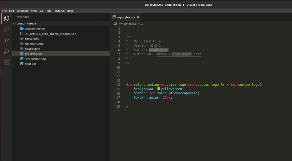Image resolution: width=292 pixels, height=161 pixels.
Task: Click the 'img.custom-logo' selector text
Action: [x=245, y=85]
